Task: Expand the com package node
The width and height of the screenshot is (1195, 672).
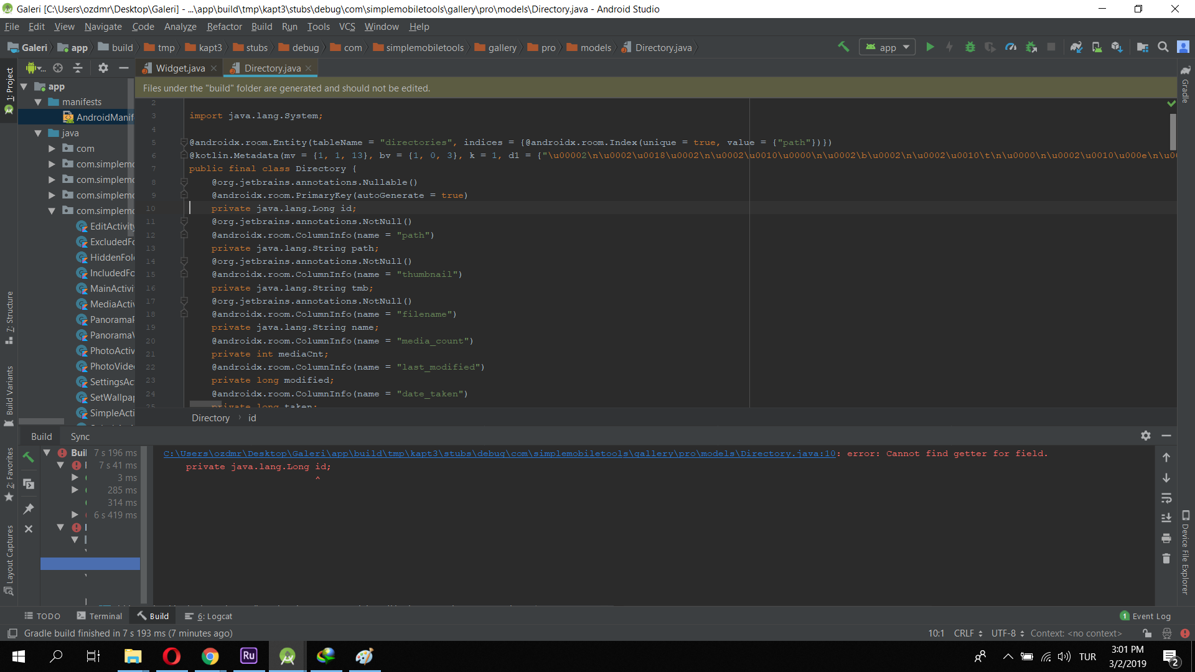Action: click(52, 149)
